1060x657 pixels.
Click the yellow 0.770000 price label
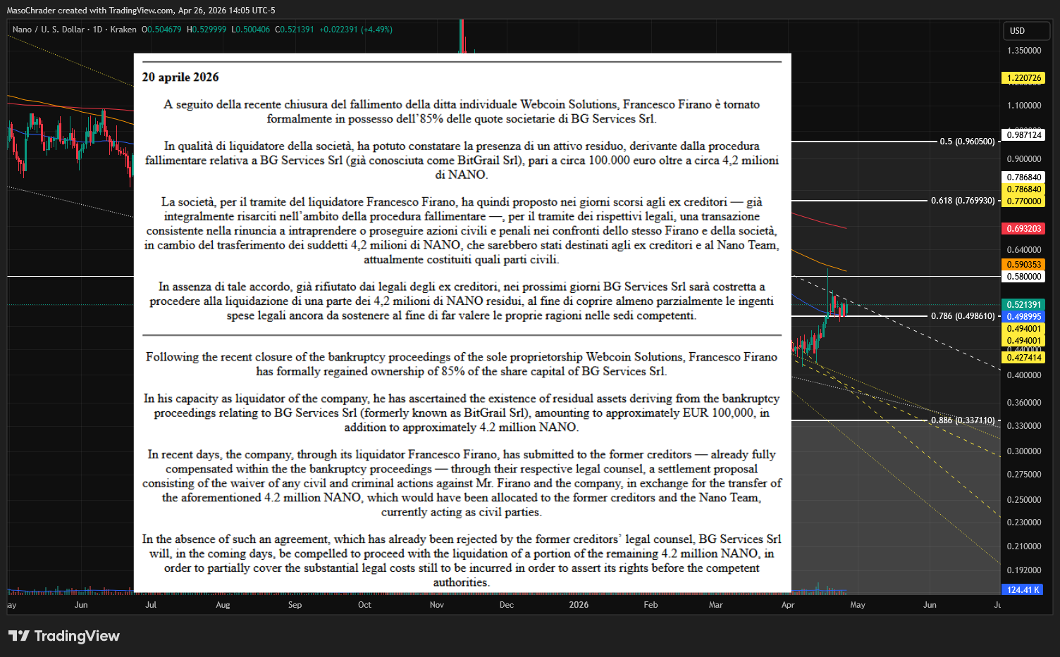click(x=1024, y=201)
